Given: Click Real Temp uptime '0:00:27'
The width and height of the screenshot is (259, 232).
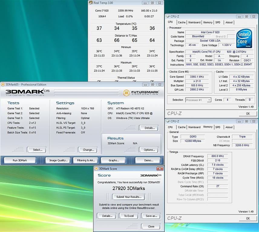Looking at the screenshot, I should tap(149, 16).
